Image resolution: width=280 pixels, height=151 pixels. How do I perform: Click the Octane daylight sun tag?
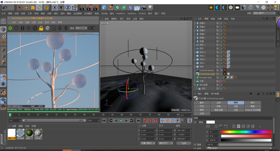click(225, 74)
